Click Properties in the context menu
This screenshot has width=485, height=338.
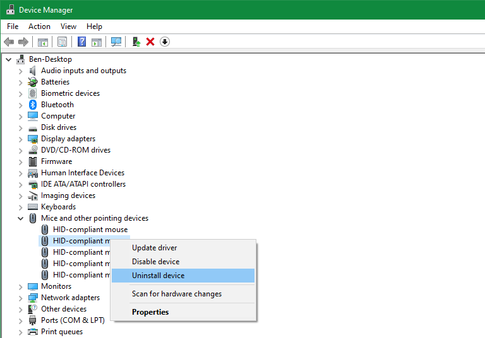150,312
